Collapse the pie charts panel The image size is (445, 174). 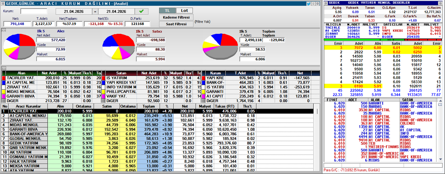click(x=3, y=30)
